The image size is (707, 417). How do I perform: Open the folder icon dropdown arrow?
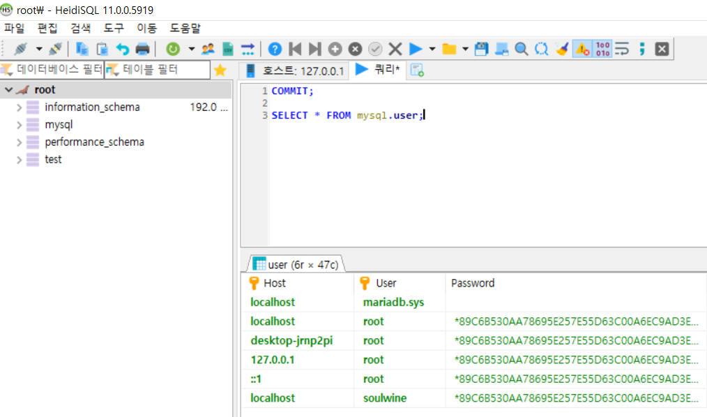(x=465, y=49)
